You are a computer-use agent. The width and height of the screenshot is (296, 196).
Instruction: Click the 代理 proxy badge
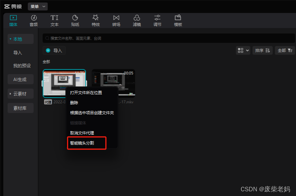pyautogui.click(x=48, y=102)
